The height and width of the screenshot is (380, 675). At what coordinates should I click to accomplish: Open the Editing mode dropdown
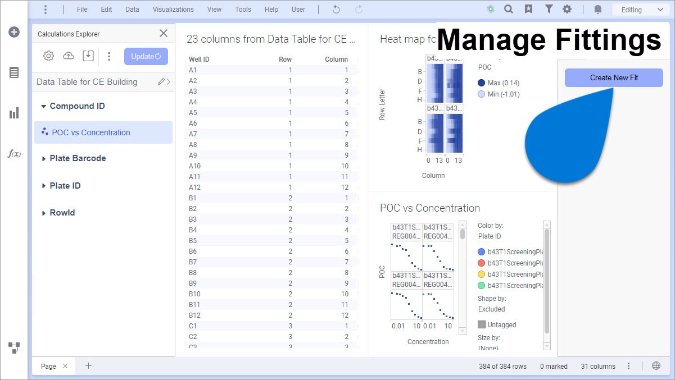(642, 10)
